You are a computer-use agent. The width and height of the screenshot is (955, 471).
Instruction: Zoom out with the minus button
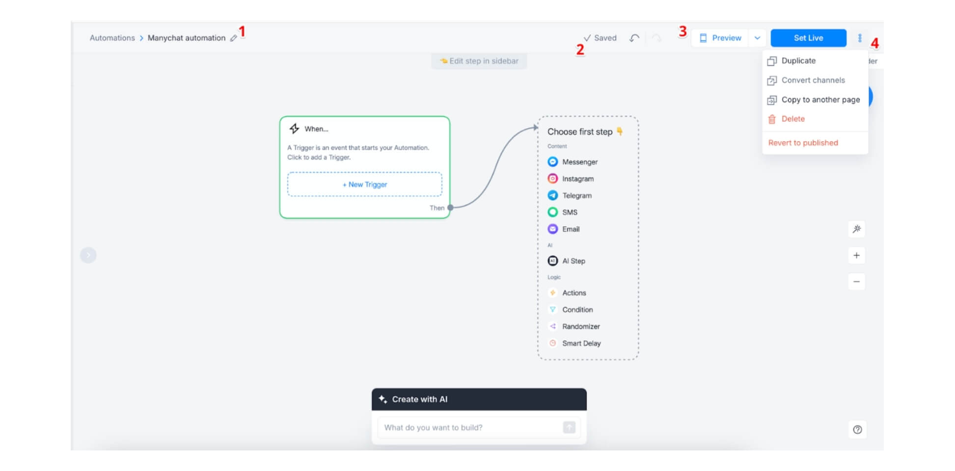click(856, 282)
